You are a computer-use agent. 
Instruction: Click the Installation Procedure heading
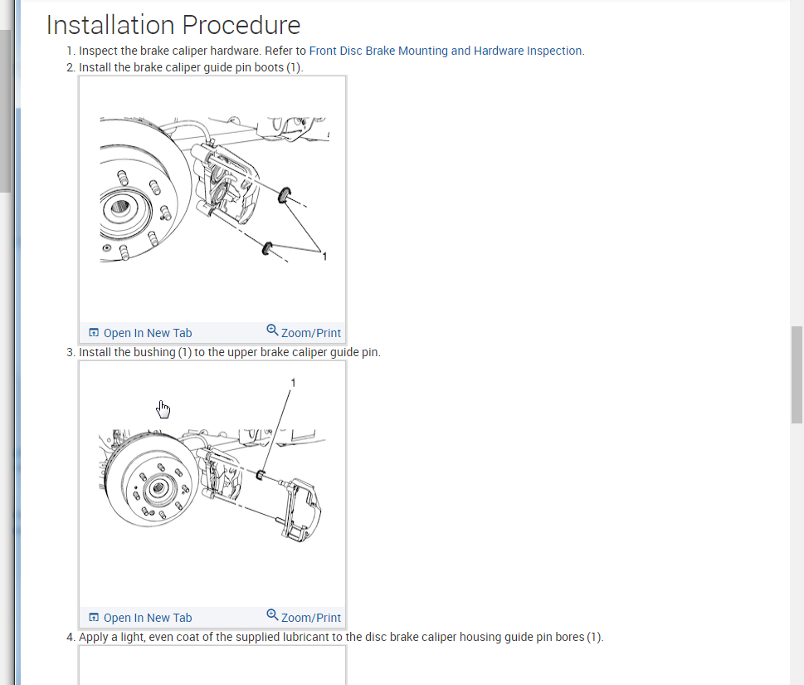click(173, 25)
